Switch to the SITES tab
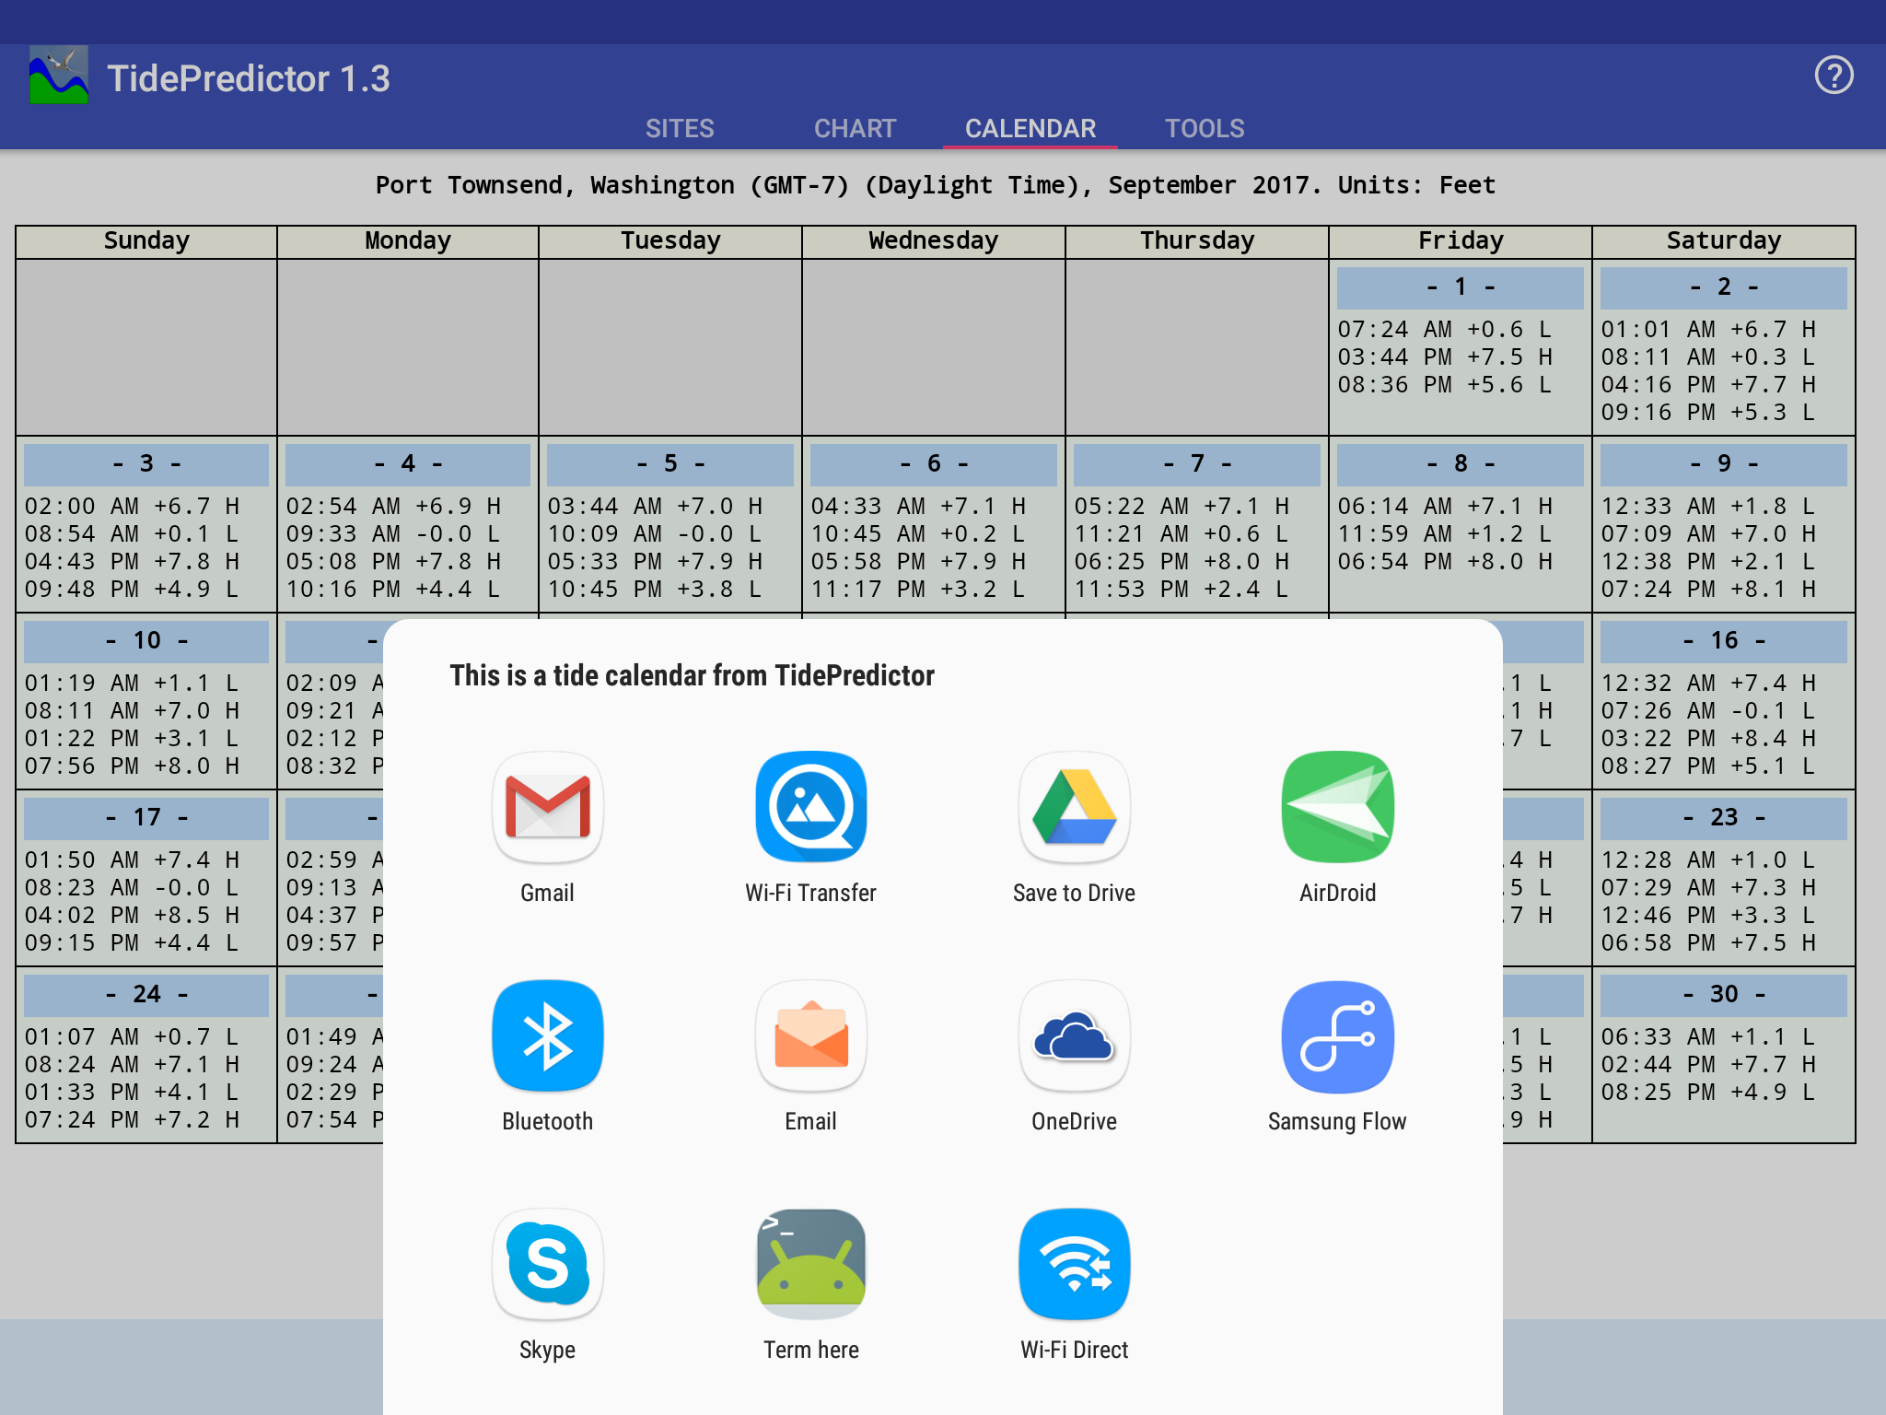The height and width of the screenshot is (1415, 1886). pos(680,128)
